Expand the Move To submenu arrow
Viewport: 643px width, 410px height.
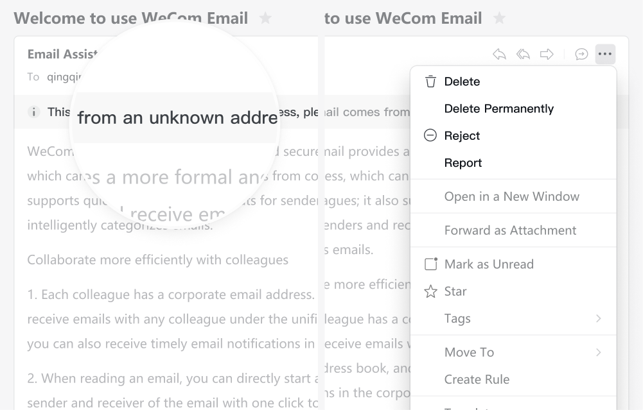599,352
